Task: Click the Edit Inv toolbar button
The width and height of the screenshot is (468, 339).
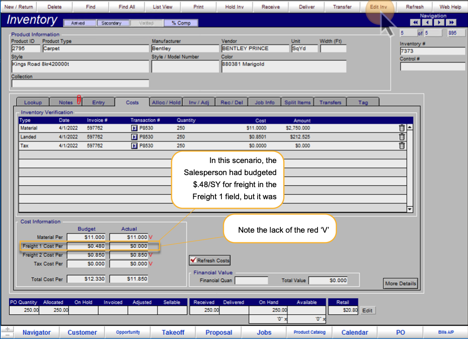Action: (378, 7)
